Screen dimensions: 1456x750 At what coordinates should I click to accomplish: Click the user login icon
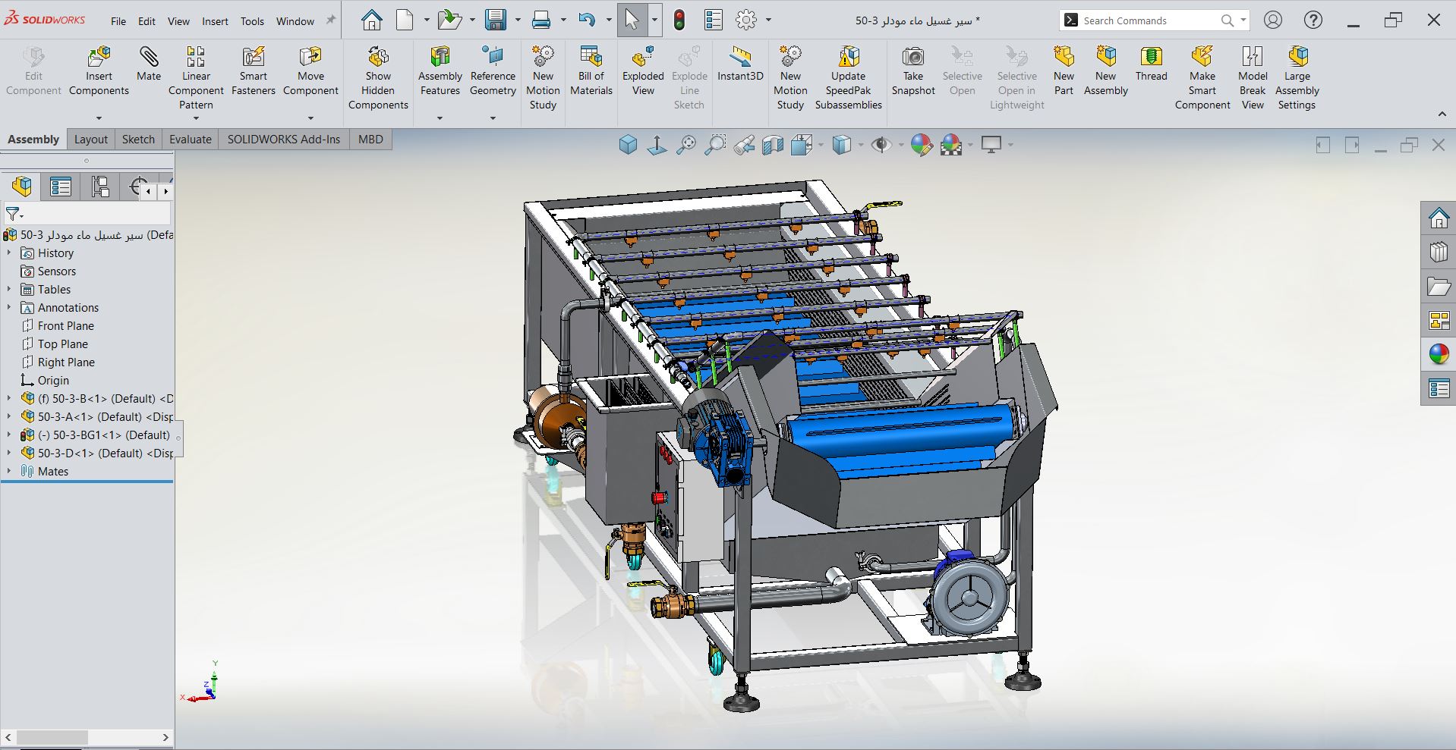click(1273, 20)
